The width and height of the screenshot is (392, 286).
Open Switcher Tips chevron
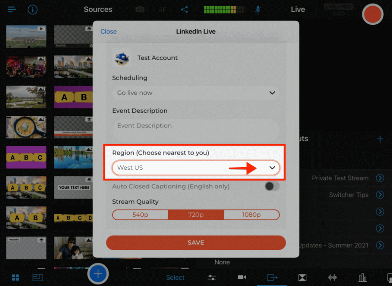(x=380, y=195)
